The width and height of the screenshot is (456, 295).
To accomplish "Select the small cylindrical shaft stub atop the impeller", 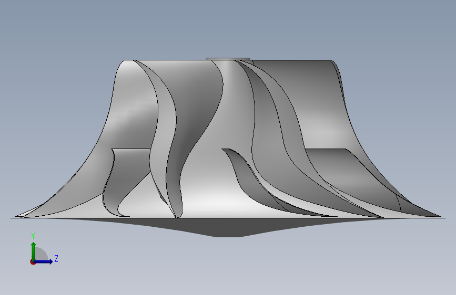I will pyautogui.click(x=228, y=59).
